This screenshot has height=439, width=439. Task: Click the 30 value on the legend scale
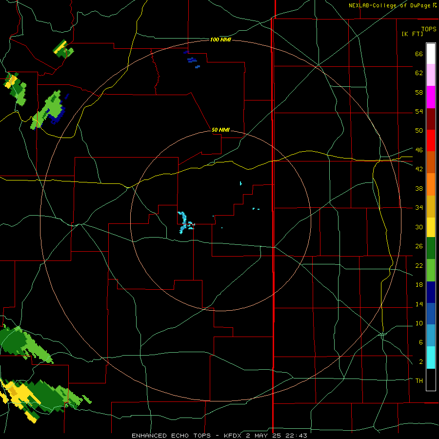[x=419, y=227]
